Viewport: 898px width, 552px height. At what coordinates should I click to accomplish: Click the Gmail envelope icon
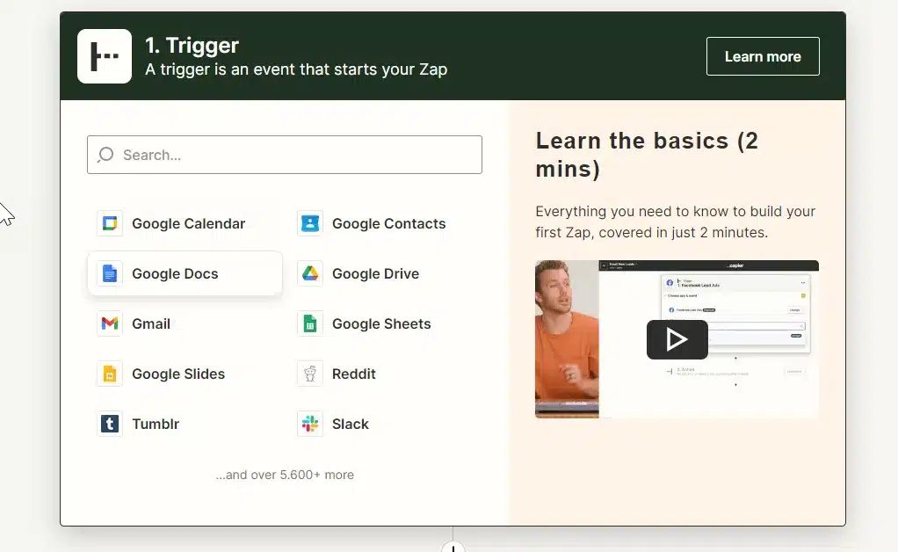110,323
